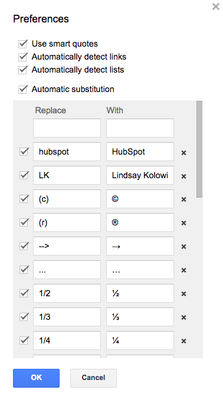Close the Preferences dialog with X
223x393 pixels.
tap(216, 6)
